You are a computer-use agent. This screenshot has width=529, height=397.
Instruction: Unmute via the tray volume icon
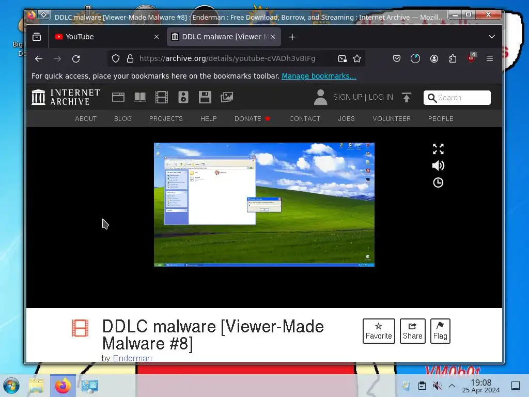click(x=437, y=386)
